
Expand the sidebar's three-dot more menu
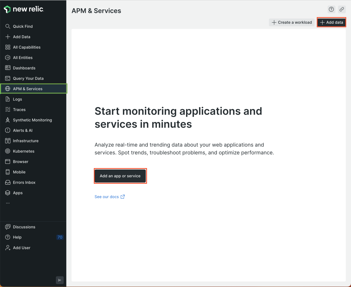8,203
